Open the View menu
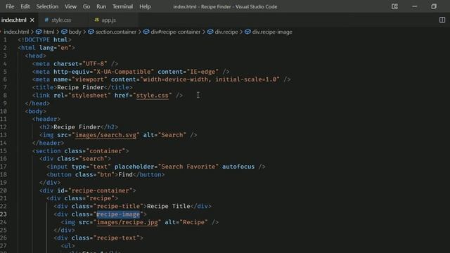 (x=70, y=6)
